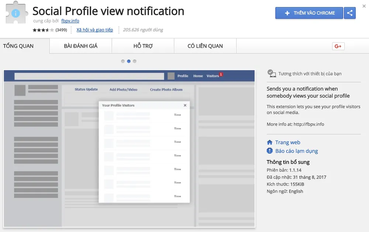Image resolution: width=369 pixels, height=232 pixels.
Task: Click the home icon beside Trang web
Action: click(270, 142)
